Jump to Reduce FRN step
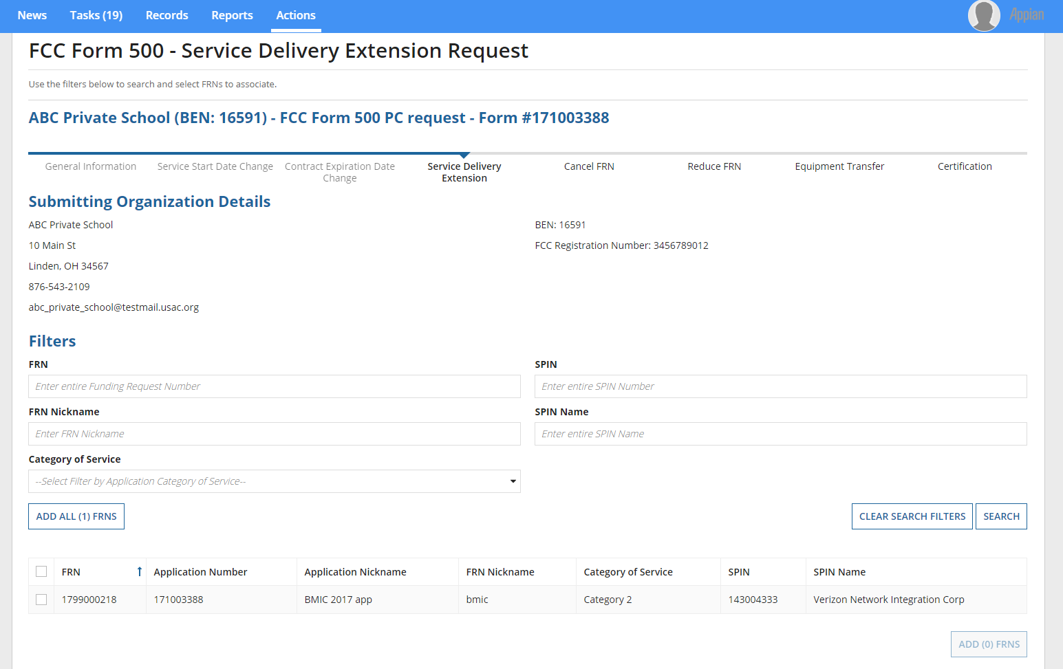Viewport: 1063px width, 669px height. click(x=714, y=166)
